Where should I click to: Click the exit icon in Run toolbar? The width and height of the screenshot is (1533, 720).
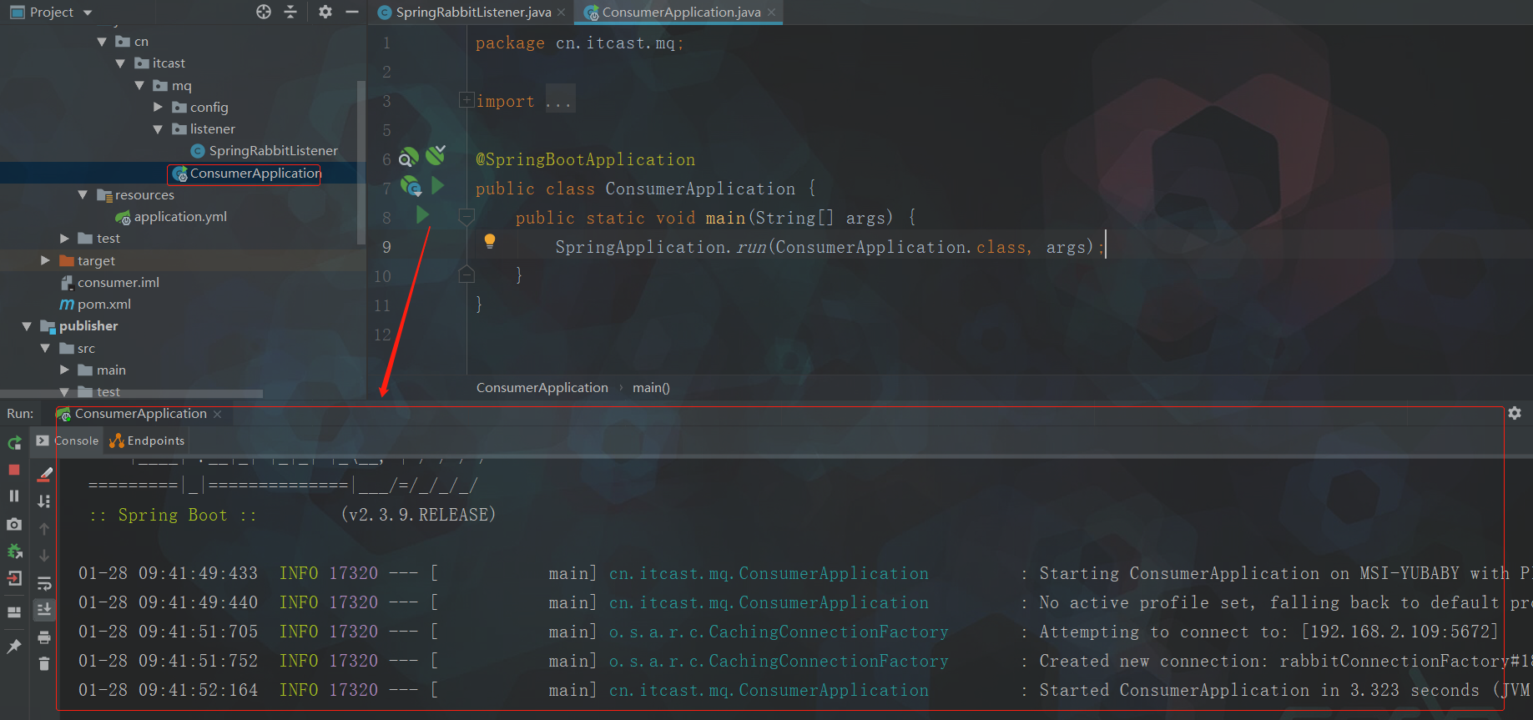click(14, 578)
